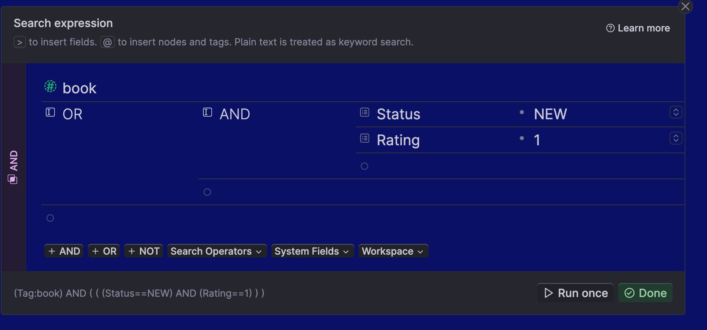Click the field icon beside the AND operator

[x=207, y=113]
